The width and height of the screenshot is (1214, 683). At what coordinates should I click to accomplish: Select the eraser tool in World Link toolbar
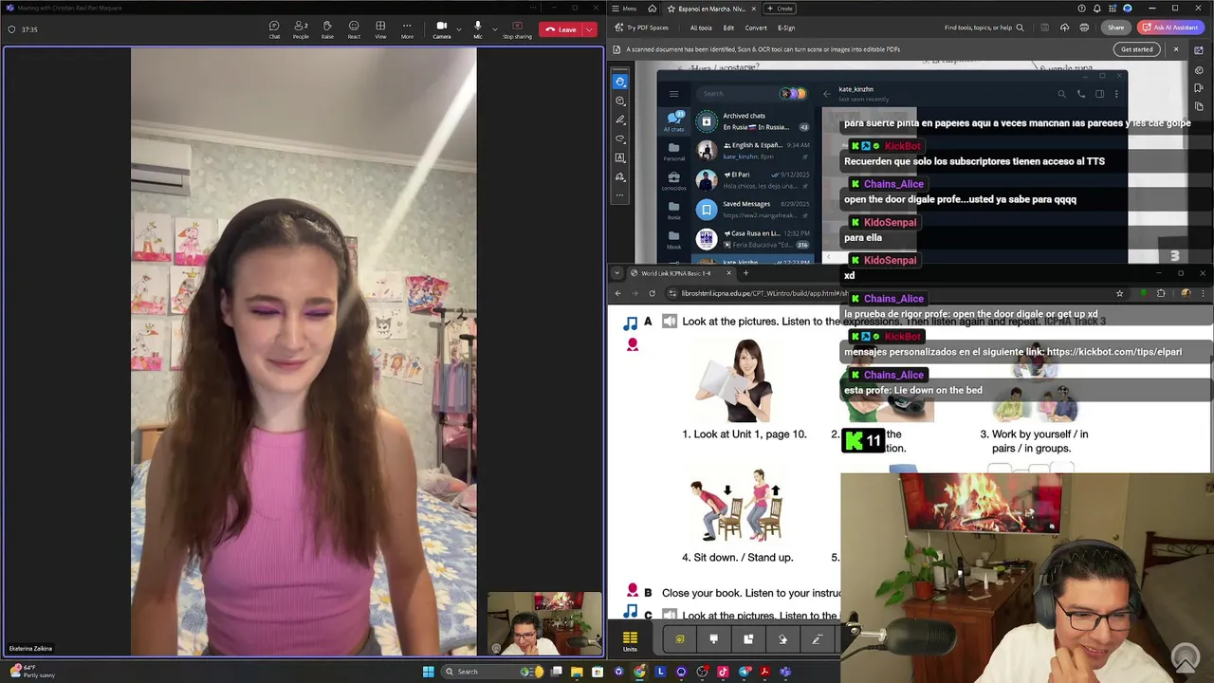pyautogui.click(x=782, y=639)
